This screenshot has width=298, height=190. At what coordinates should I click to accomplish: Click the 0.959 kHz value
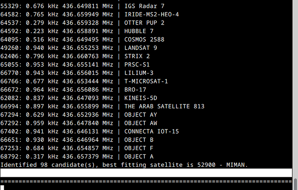pos(42,123)
